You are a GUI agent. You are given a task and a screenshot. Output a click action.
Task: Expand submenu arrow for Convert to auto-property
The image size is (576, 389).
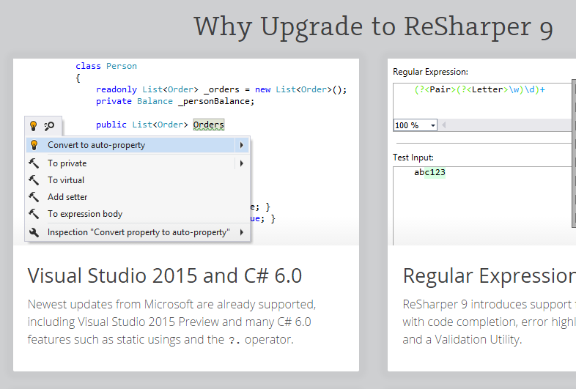coord(241,145)
